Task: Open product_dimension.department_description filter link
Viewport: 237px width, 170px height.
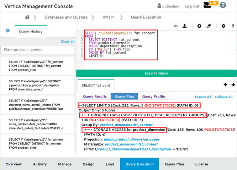Action: (133, 149)
